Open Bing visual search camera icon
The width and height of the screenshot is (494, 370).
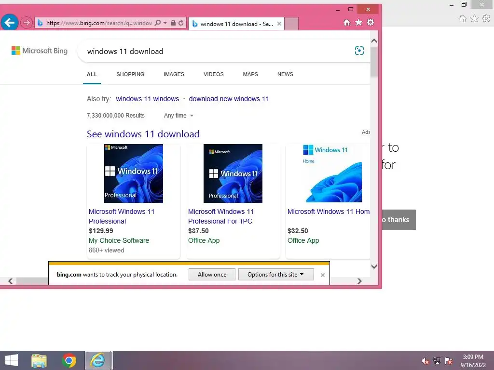359,51
